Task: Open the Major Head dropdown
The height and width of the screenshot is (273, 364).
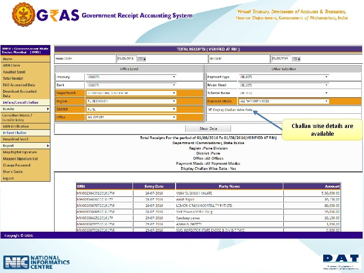Action: (284, 85)
